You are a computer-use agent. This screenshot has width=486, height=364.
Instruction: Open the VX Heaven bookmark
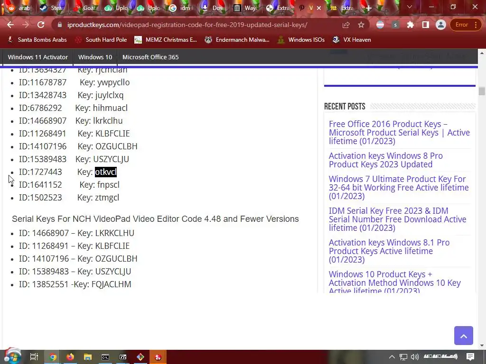coord(352,40)
